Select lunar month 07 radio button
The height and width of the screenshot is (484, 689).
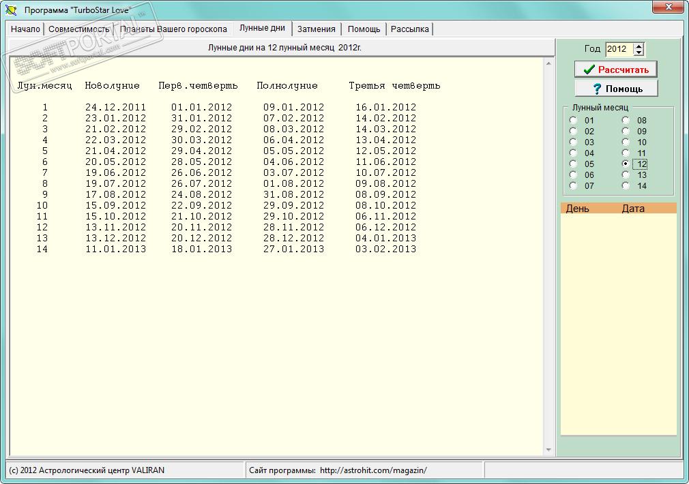[573, 186]
